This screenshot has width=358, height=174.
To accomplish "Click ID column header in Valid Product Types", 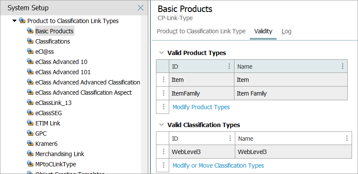I will (202, 66).
